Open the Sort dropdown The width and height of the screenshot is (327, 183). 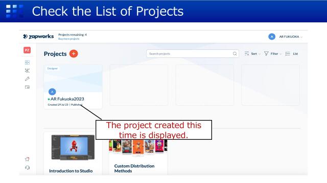pos(252,54)
